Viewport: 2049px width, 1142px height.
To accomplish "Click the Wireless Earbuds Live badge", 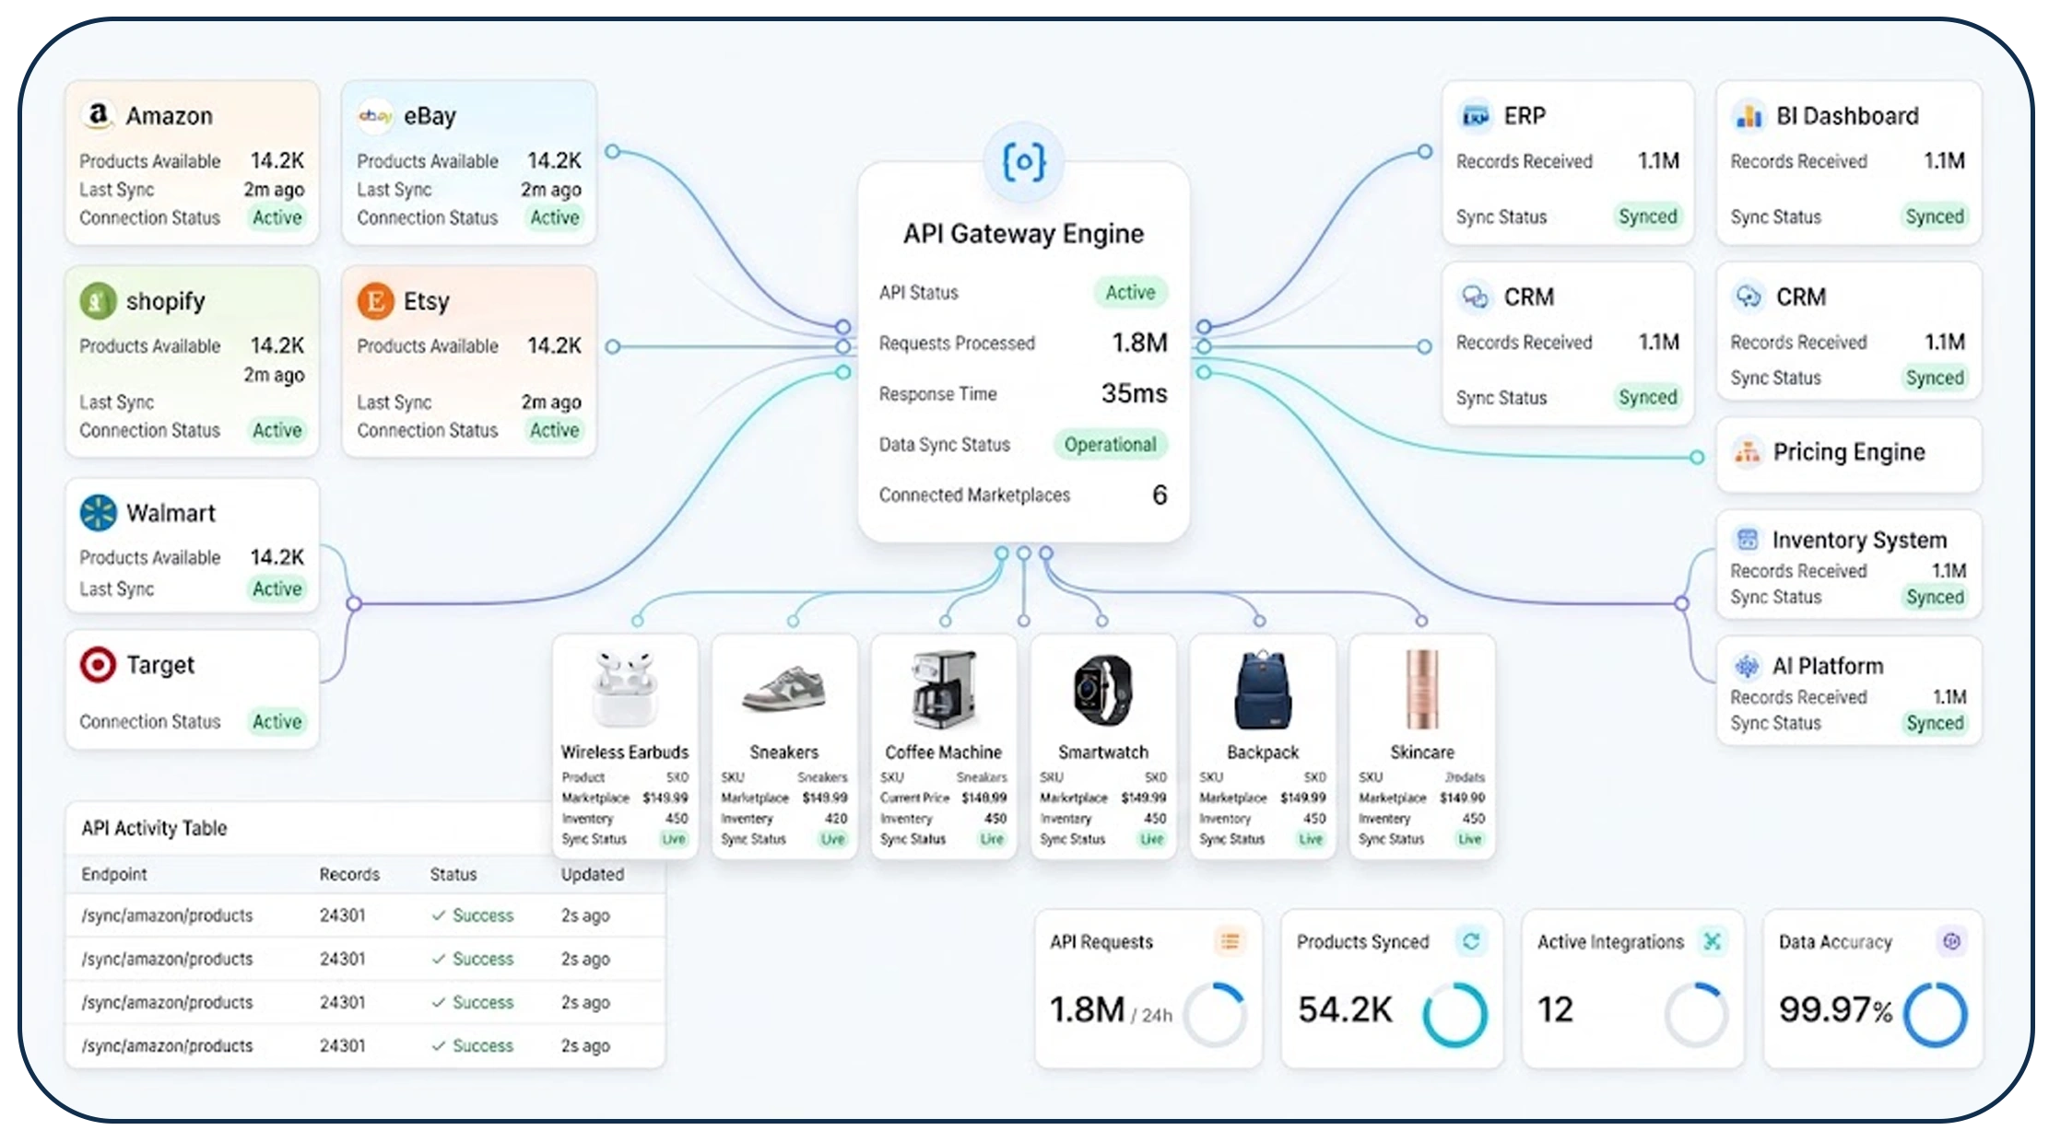I will click(674, 839).
